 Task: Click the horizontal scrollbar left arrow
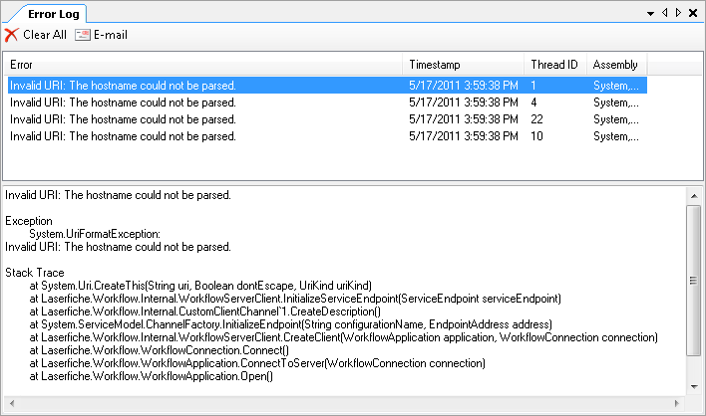pyautogui.click(x=12, y=401)
